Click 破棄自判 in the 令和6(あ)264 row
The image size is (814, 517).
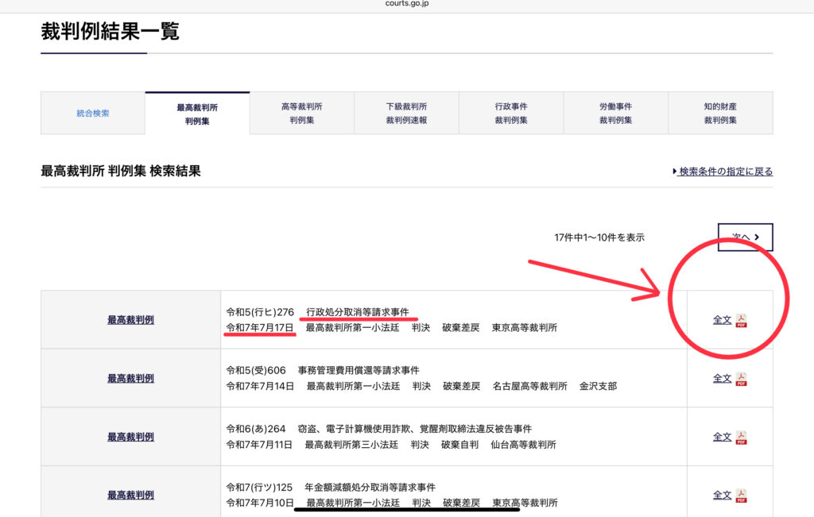pos(460,445)
